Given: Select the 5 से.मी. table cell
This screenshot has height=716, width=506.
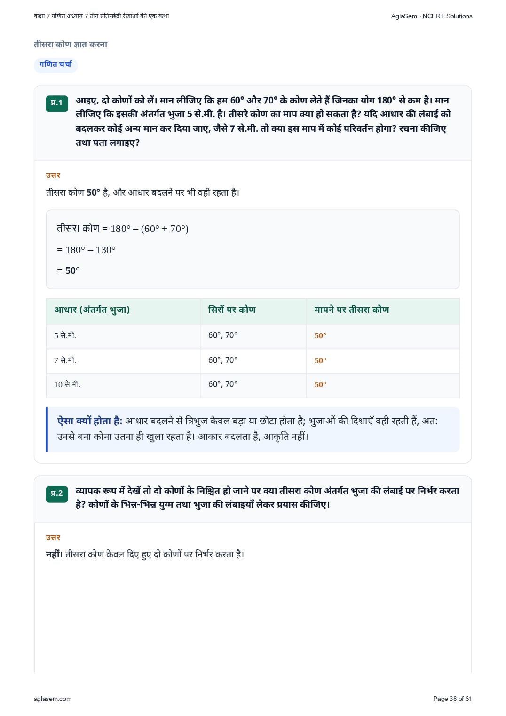Looking at the screenshot, I should pyautogui.click(x=124, y=336).
